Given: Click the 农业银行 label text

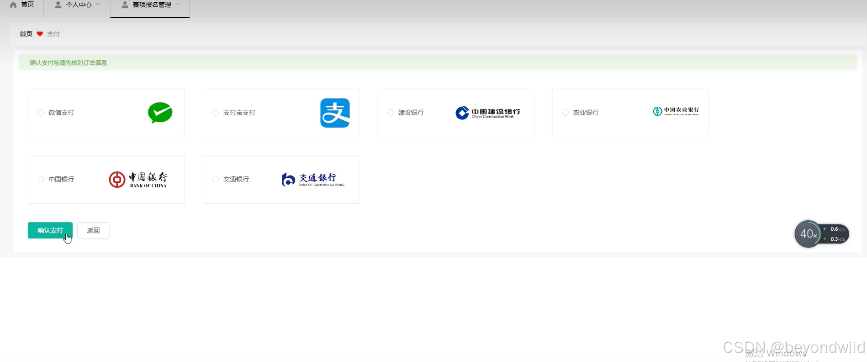Looking at the screenshot, I should tap(586, 113).
